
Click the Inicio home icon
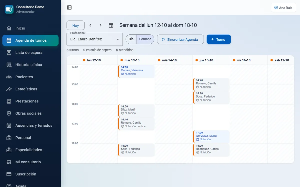click(9, 28)
